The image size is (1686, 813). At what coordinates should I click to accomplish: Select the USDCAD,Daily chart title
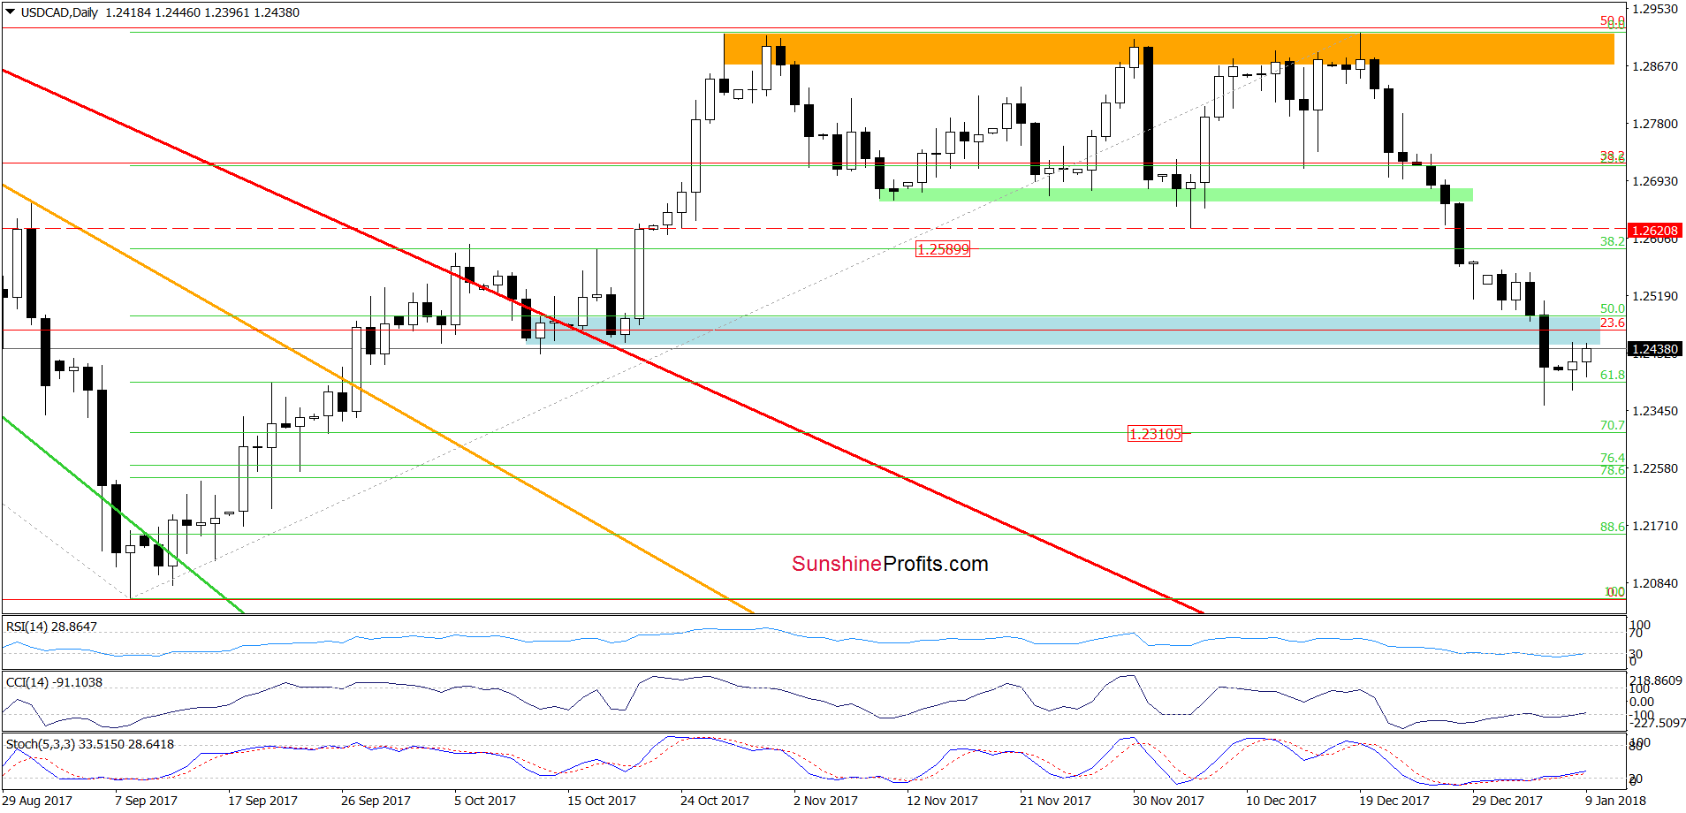59,12
